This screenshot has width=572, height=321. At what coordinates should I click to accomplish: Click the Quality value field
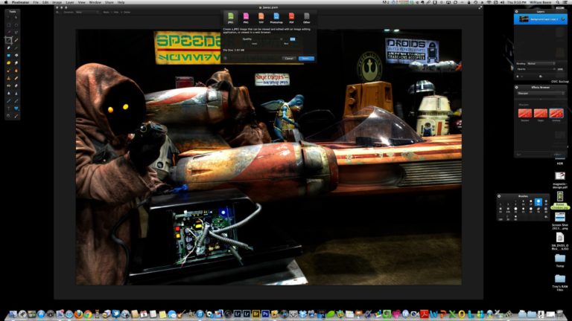[x=293, y=39]
